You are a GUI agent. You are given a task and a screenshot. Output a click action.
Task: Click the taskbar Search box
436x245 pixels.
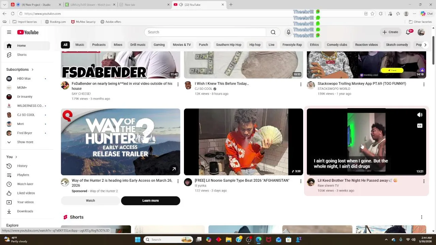(169, 240)
